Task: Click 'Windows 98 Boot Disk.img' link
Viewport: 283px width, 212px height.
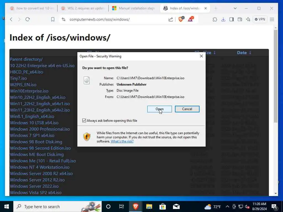Action: [36, 142]
